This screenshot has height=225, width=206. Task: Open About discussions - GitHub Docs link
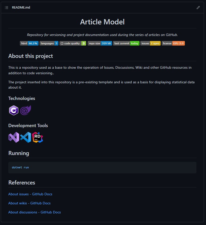(x=35, y=212)
